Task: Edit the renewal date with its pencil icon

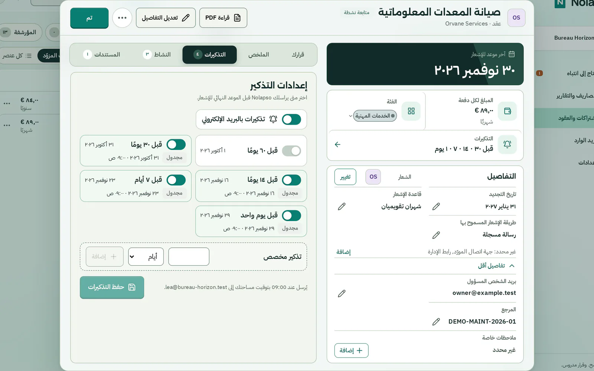Action: pyautogui.click(x=436, y=206)
